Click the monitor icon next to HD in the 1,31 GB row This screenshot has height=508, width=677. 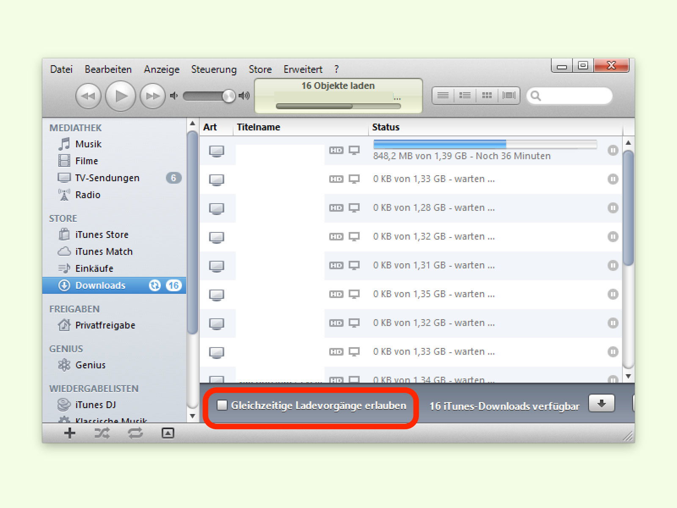click(x=354, y=265)
